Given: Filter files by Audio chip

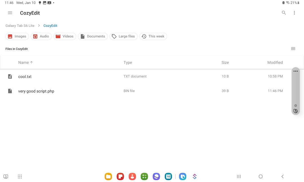Looking at the screenshot, I should point(41,37).
